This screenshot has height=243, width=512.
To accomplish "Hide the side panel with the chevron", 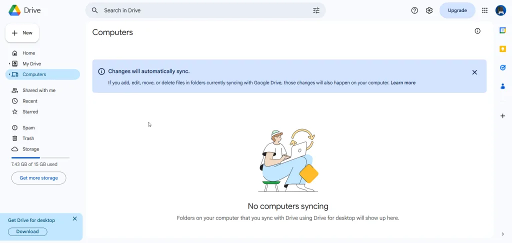I will pos(502,234).
